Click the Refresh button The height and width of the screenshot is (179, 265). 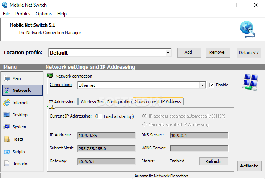(214, 161)
